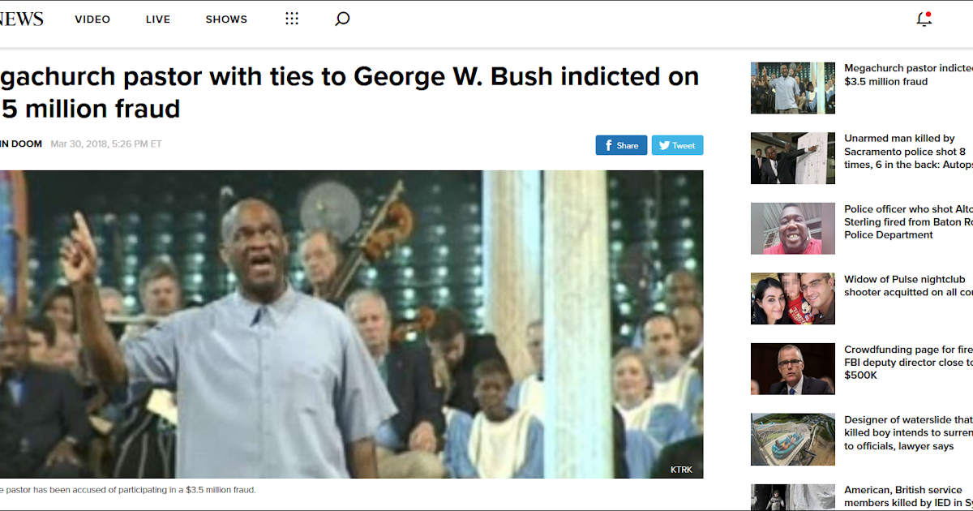Screen dimensions: 973x511
Task: Open the thumbnail for the Sacramento police story
Action: pos(792,158)
